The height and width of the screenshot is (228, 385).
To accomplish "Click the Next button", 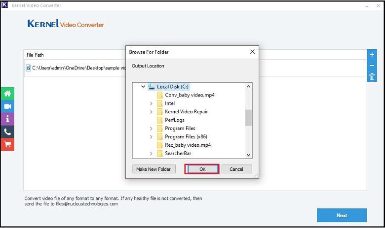I will click(x=342, y=215).
